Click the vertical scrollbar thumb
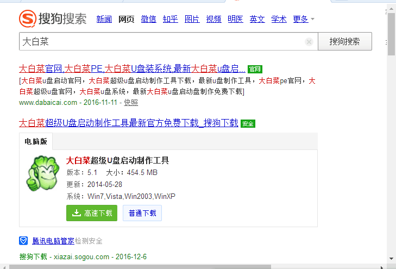The height and width of the screenshot is (269, 396). [x=391, y=34]
